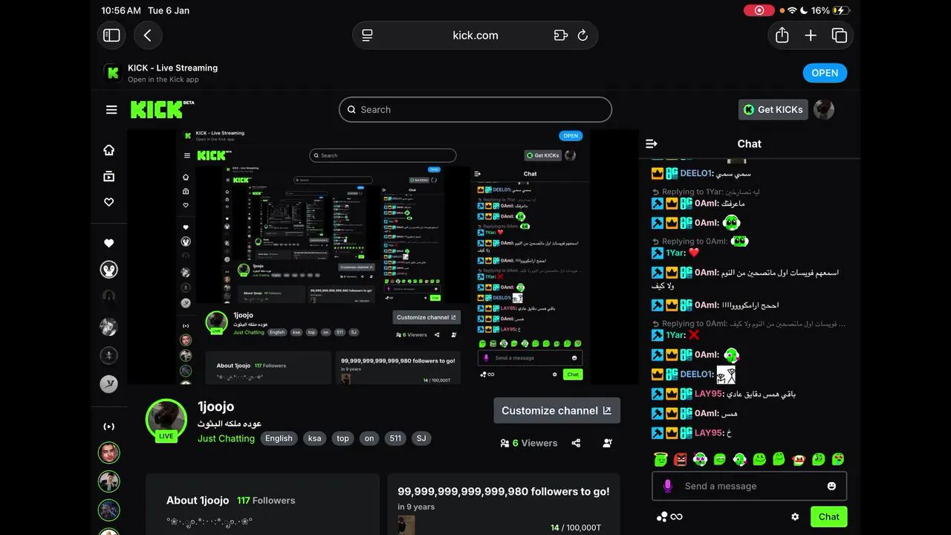The height and width of the screenshot is (535, 951).
Task: Click Customize channel button
Action: click(x=556, y=410)
